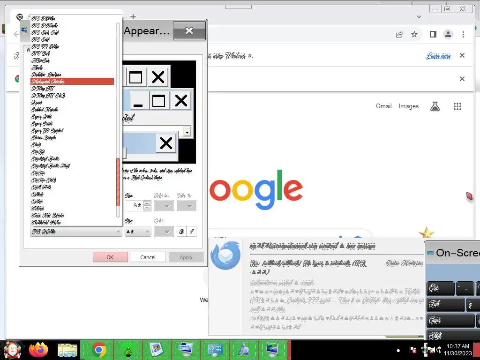Image resolution: width=480 pixels, height=360 pixels.
Task: Open the Santa-themed Start button
Action: tap(12, 350)
